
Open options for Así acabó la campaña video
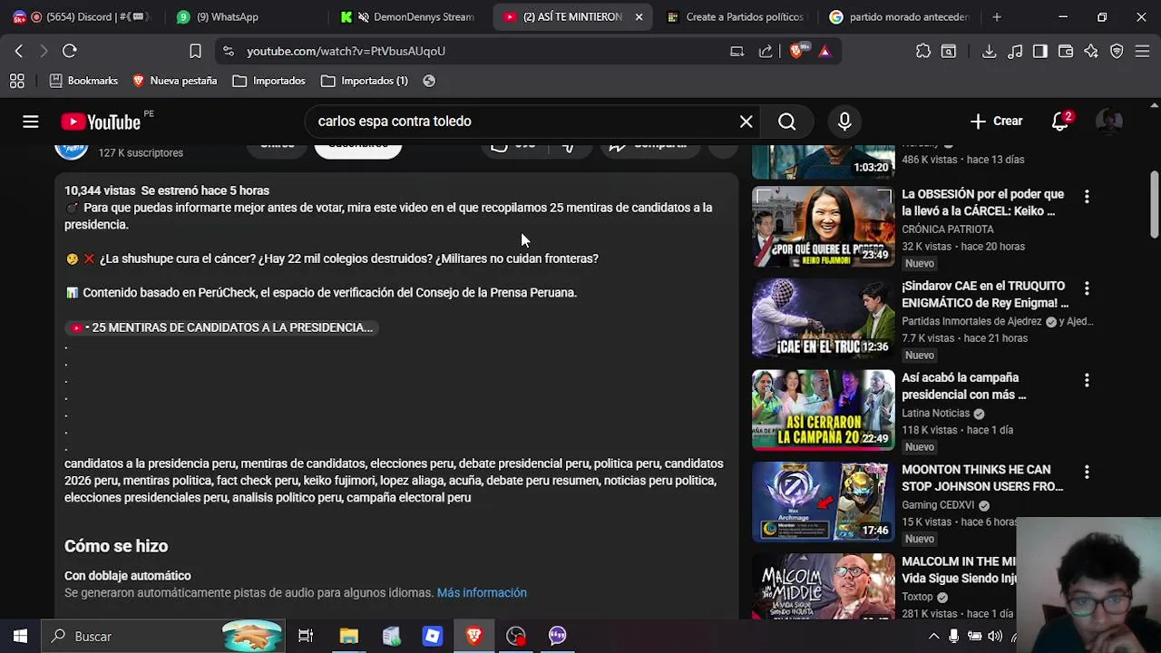1087,380
